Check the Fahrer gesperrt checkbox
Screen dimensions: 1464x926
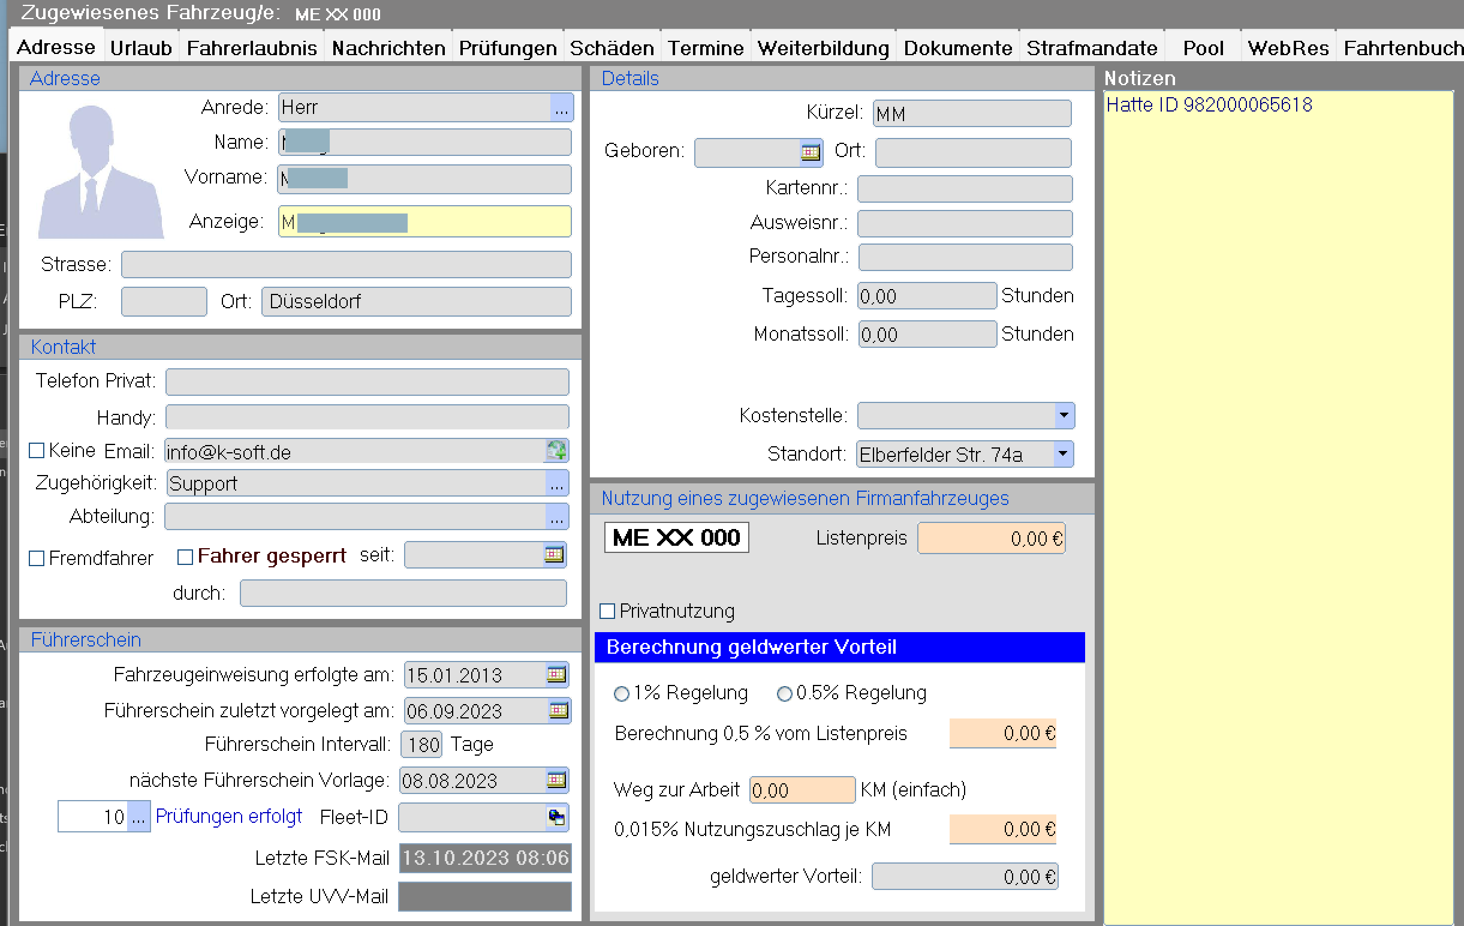[x=185, y=557]
